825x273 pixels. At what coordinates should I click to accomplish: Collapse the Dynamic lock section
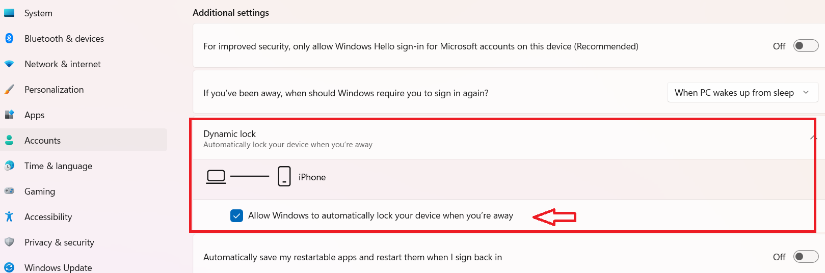[x=813, y=138]
